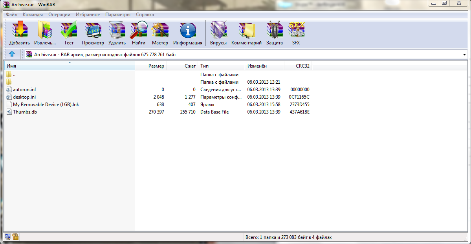Click the Ярлык type cell
471x244 pixels.
pyautogui.click(x=207, y=104)
